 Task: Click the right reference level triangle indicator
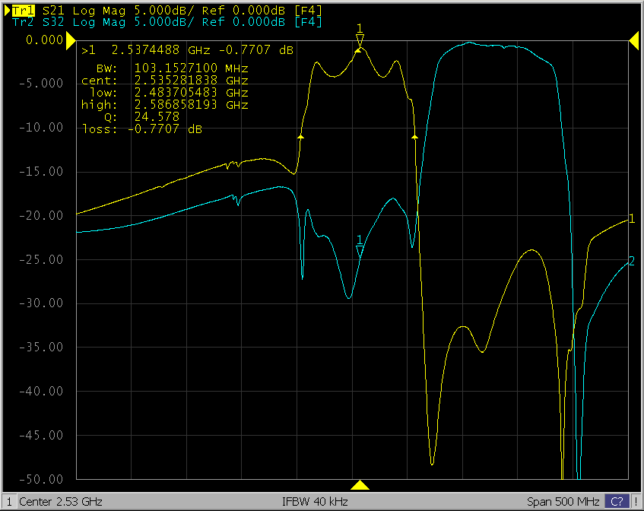pos(633,40)
